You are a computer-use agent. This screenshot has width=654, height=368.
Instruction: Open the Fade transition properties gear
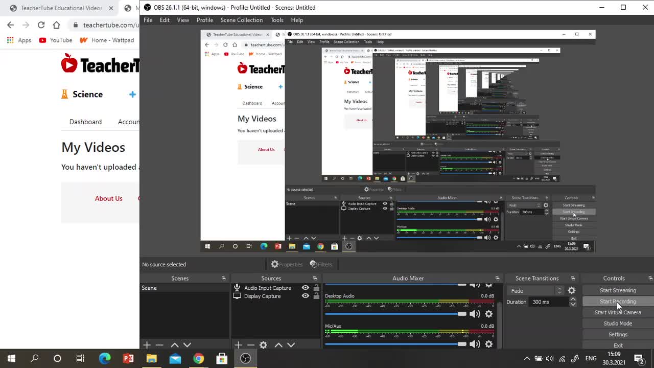click(572, 290)
